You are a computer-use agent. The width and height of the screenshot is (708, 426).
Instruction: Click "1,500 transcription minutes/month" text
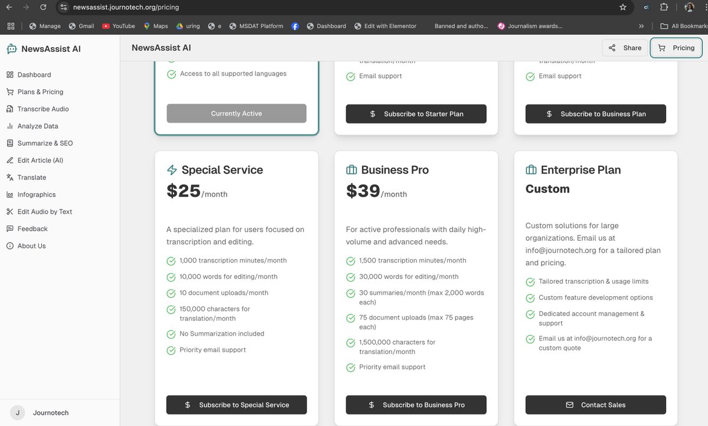click(x=412, y=260)
